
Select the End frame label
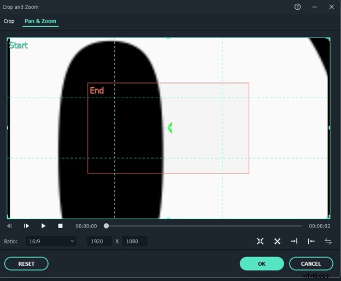(x=97, y=91)
